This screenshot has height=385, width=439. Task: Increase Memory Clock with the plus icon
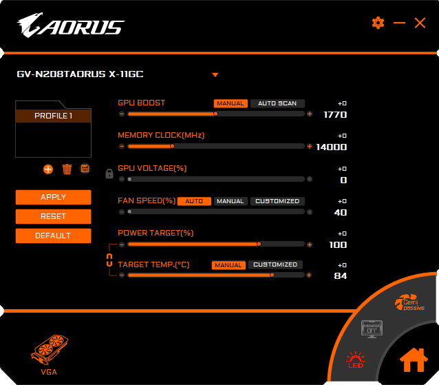point(310,146)
